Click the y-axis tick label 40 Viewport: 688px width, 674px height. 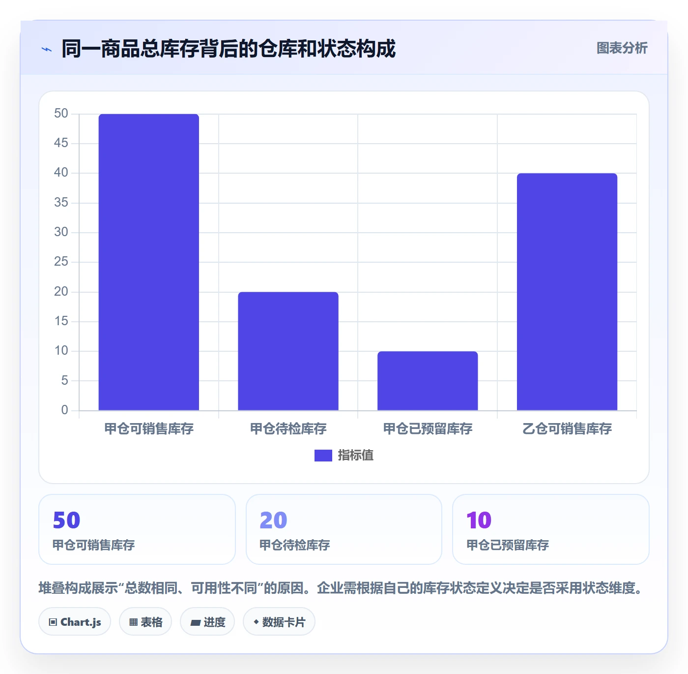click(x=61, y=173)
